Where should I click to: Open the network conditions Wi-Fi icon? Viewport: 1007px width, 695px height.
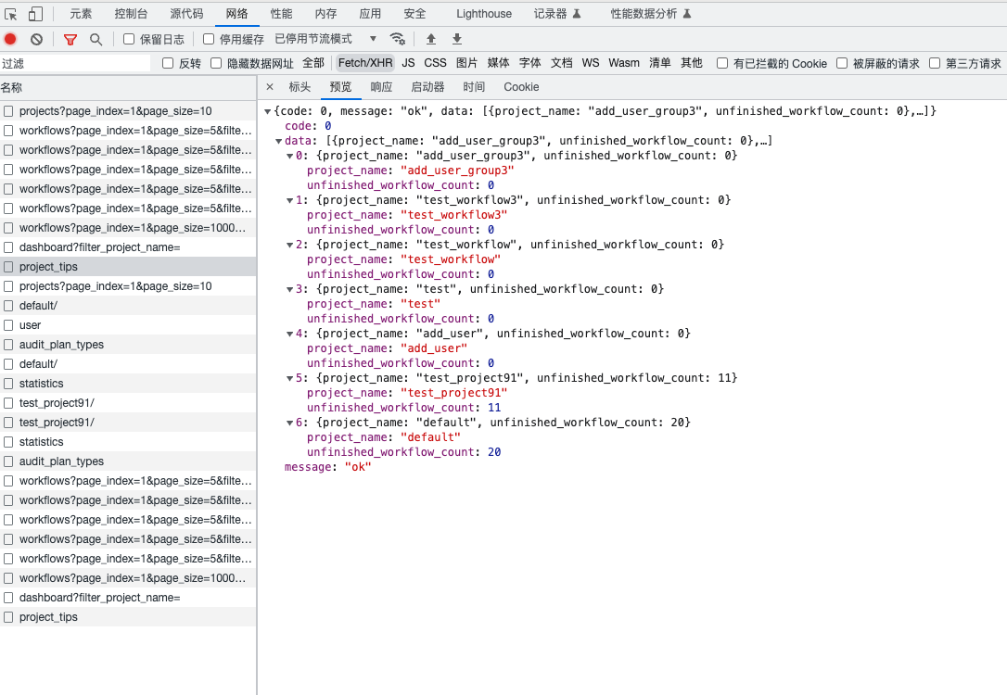click(398, 39)
